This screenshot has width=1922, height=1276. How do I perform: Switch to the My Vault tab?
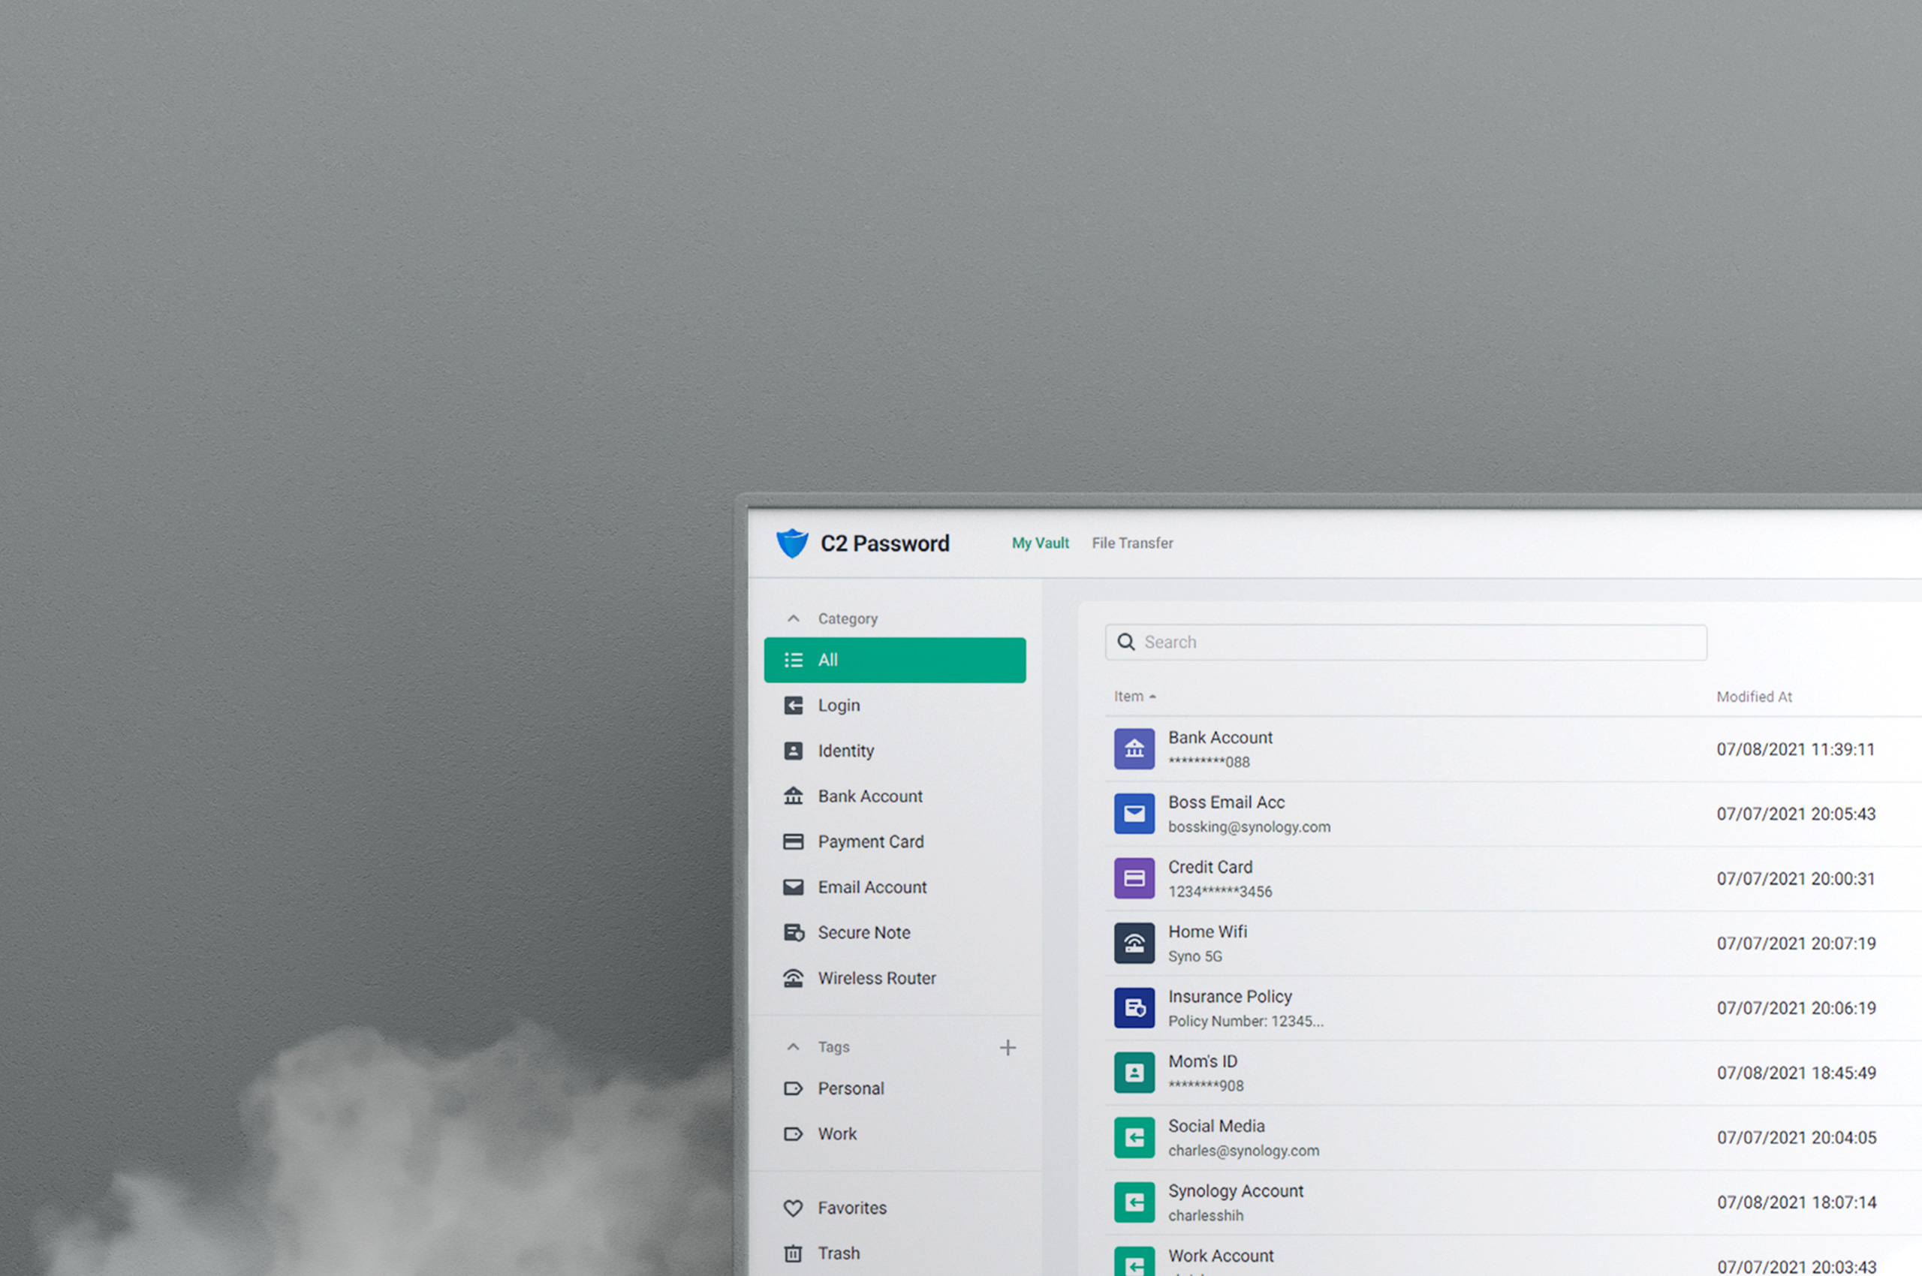point(1040,543)
